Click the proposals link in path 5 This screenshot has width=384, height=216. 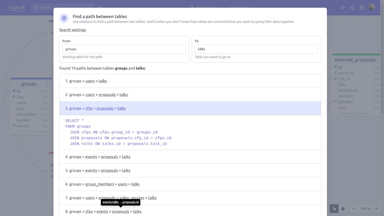(x=110, y=170)
